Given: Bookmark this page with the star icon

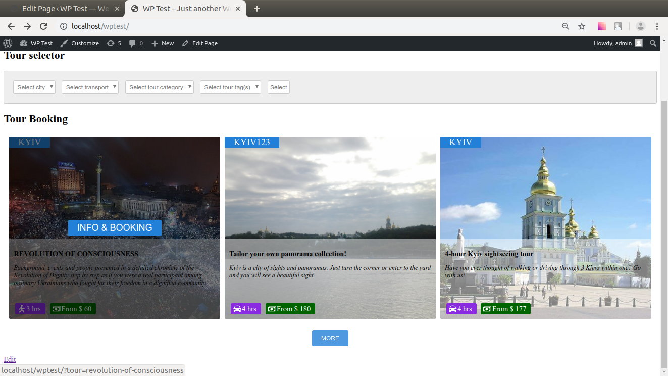Looking at the screenshot, I should 582,26.
